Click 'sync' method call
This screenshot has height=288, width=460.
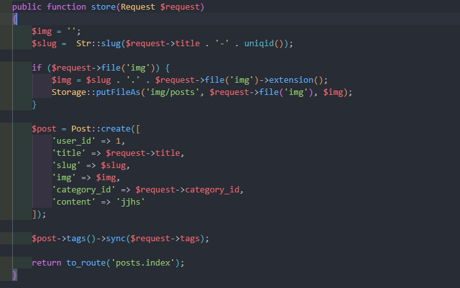click(x=115, y=239)
